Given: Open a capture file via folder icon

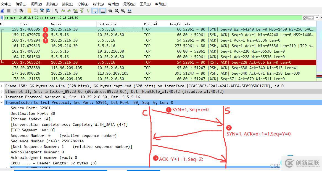Looking at the screenshot, I should click(x=29, y=11).
